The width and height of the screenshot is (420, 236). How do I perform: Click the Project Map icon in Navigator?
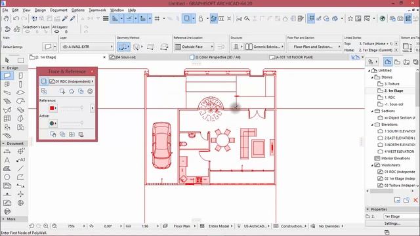pyautogui.click(x=388, y=62)
